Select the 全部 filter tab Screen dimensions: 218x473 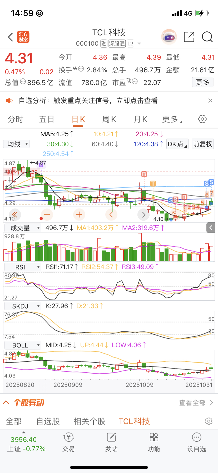click(14, 421)
